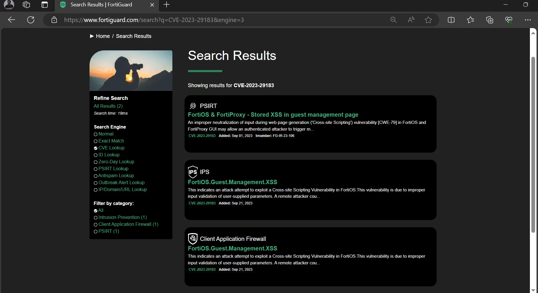Viewport: 538px width, 293px height.
Task: Click CVE-2023-29183 tag in Client Application Firewall card
Action: pyautogui.click(x=202, y=270)
